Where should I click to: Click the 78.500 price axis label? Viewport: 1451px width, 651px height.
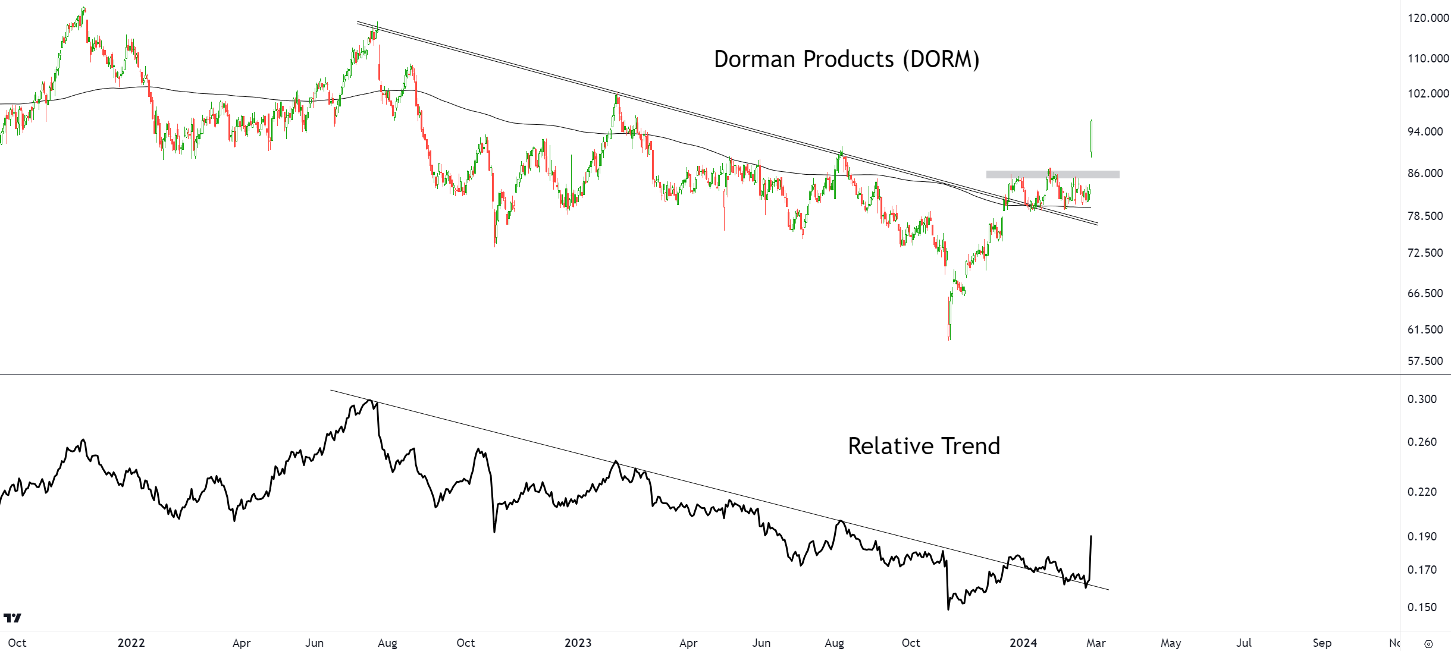[x=1425, y=216]
